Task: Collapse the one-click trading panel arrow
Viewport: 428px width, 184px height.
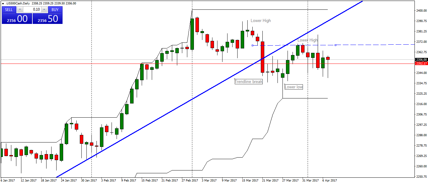Action: coord(3,3)
